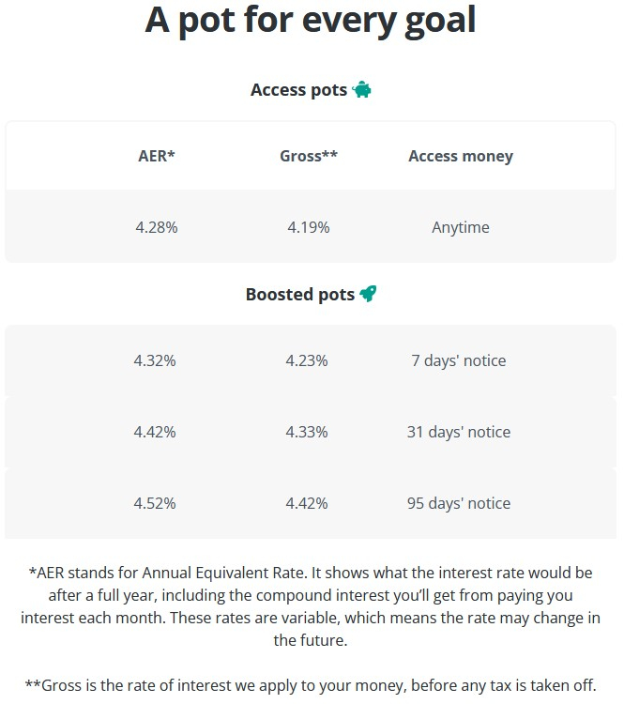Click the 4.32% AER value

[x=155, y=360]
